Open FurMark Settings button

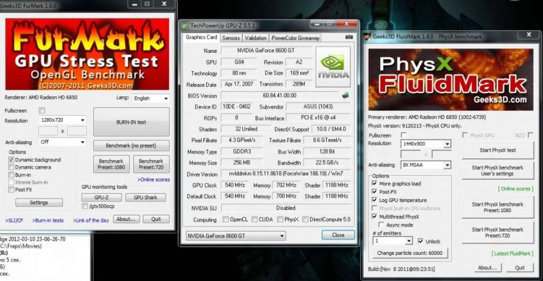pyautogui.click(x=39, y=202)
